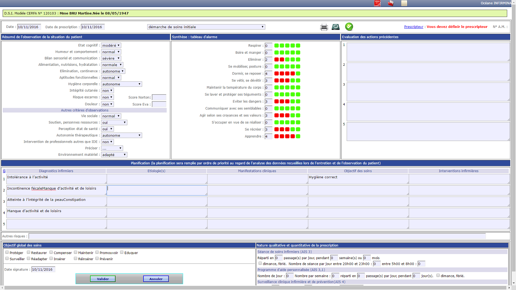
Task: Click the beige note icon in header
Action: click(404, 3)
